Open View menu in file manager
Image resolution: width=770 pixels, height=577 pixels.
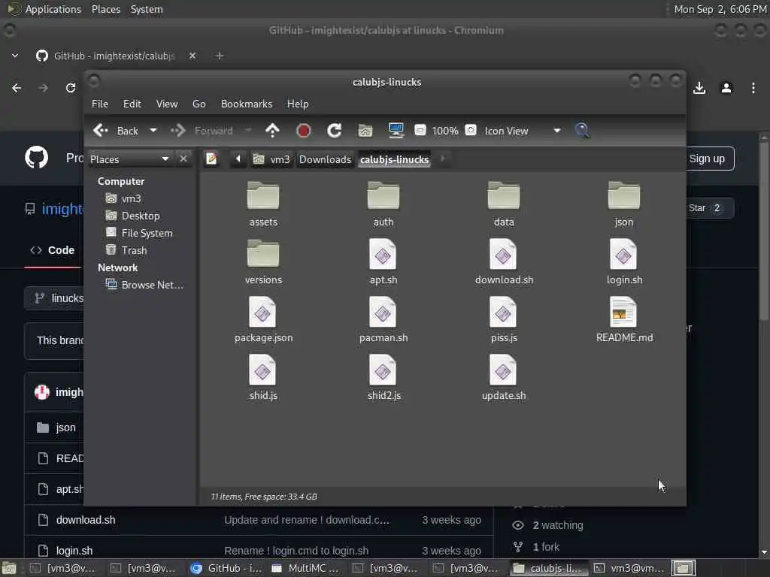[x=167, y=104]
